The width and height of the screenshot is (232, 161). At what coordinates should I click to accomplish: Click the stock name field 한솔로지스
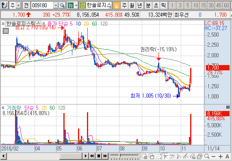tap(99, 5)
